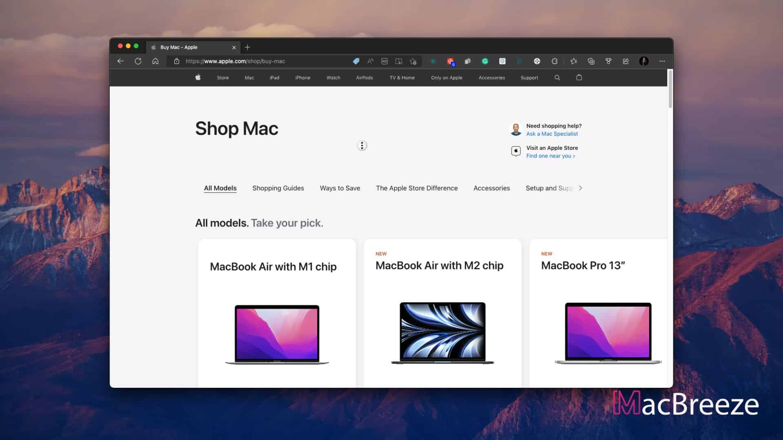Open the Microsoft Rewards icon

(x=608, y=61)
